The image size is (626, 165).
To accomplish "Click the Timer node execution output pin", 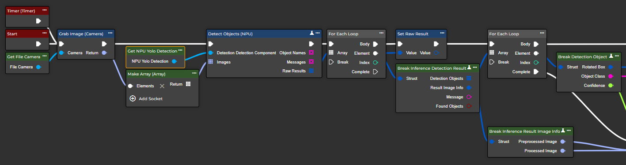I will pyautogui.click(x=38, y=21).
